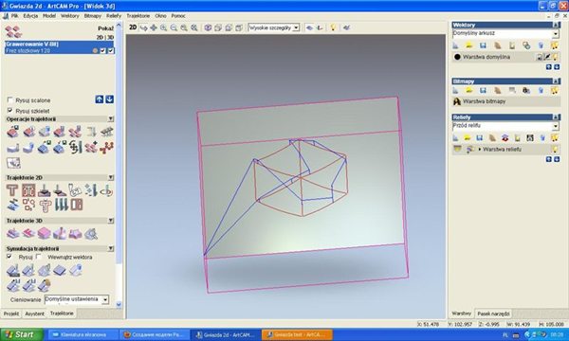This screenshot has height=341, width=569.
Task: Collapse the Trajektorie 2D section
Action: (111, 177)
